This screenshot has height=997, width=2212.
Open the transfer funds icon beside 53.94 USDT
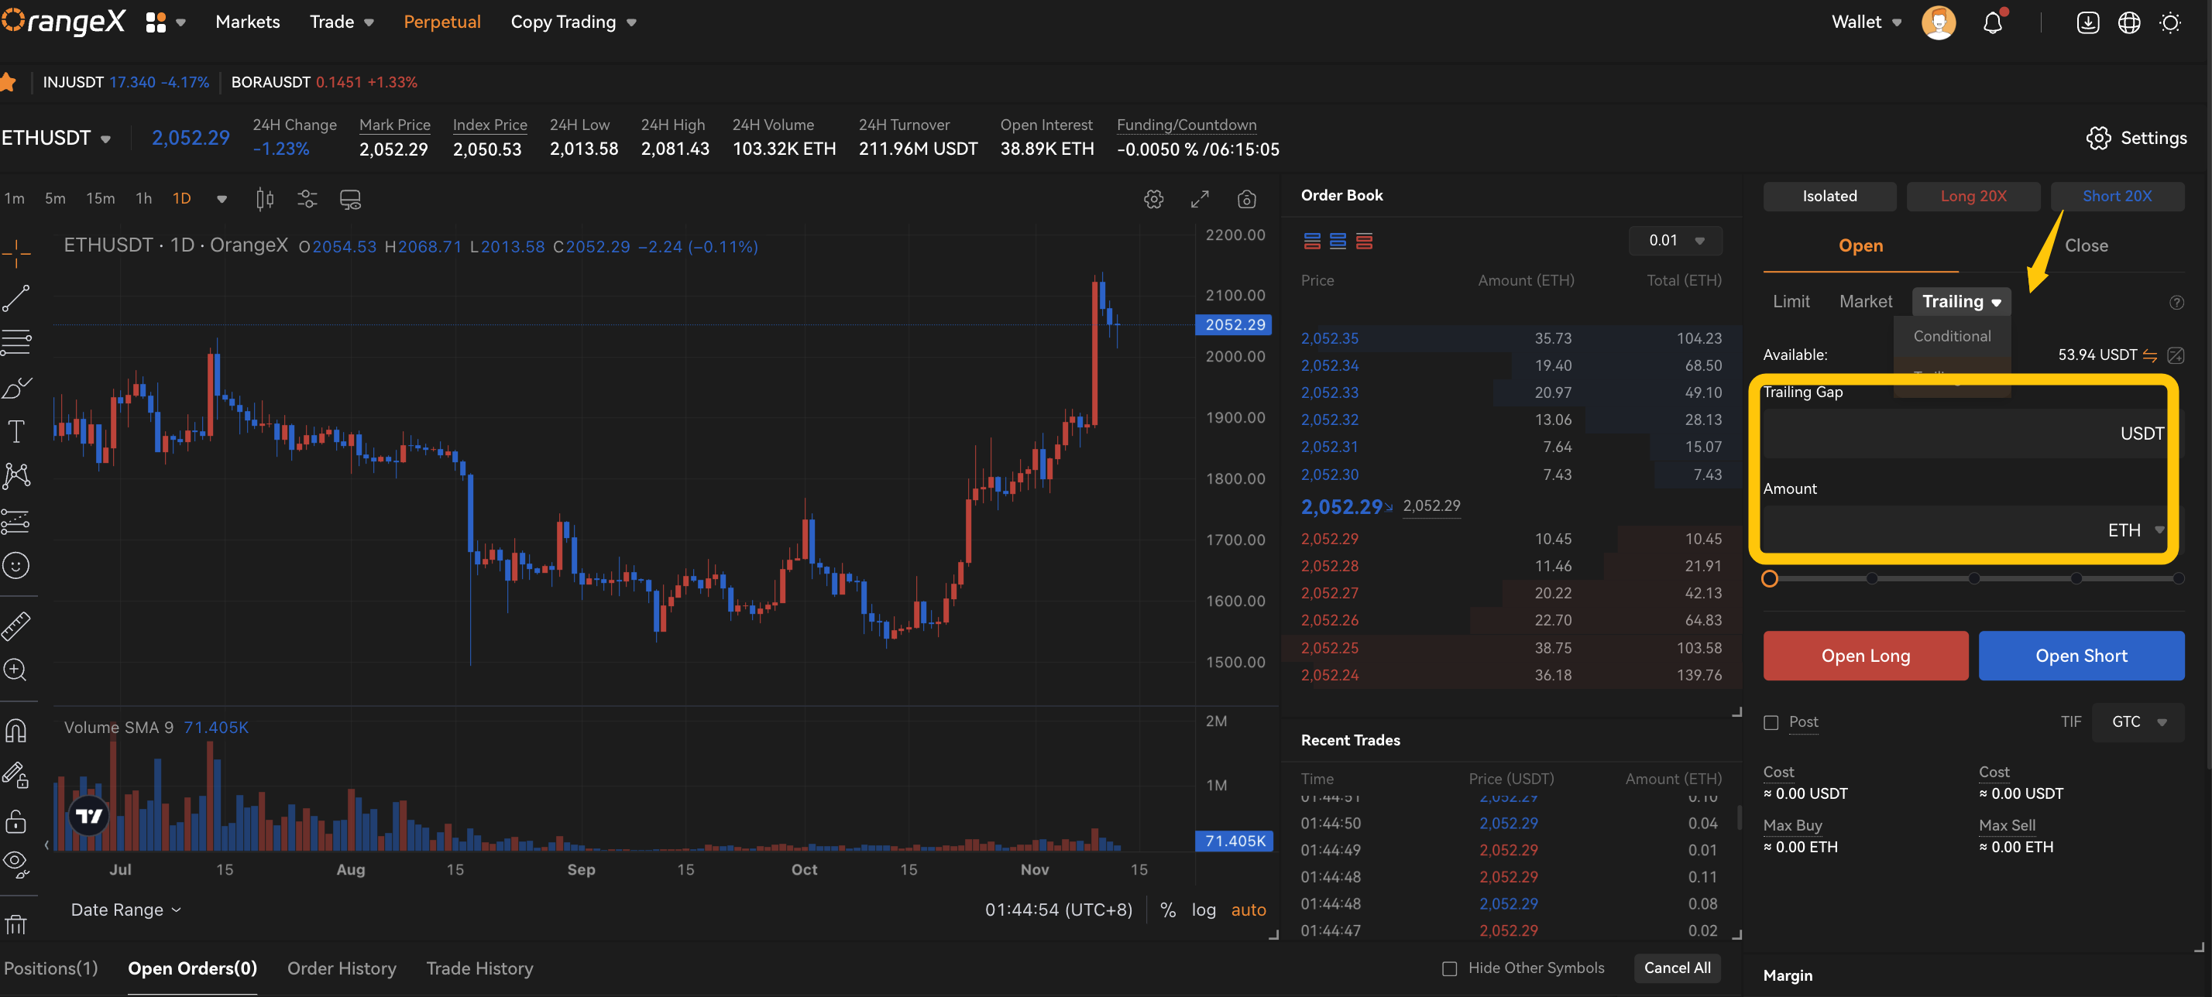click(2150, 355)
